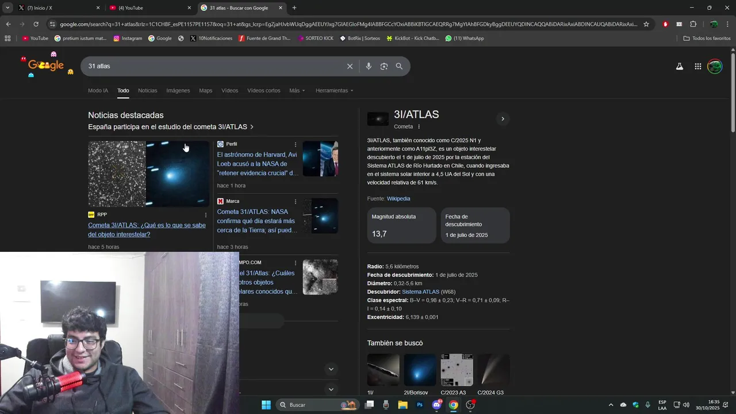Open Wikipedia source link

398,199
